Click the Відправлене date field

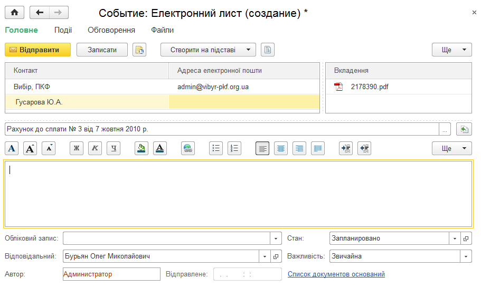click(x=248, y=274)
